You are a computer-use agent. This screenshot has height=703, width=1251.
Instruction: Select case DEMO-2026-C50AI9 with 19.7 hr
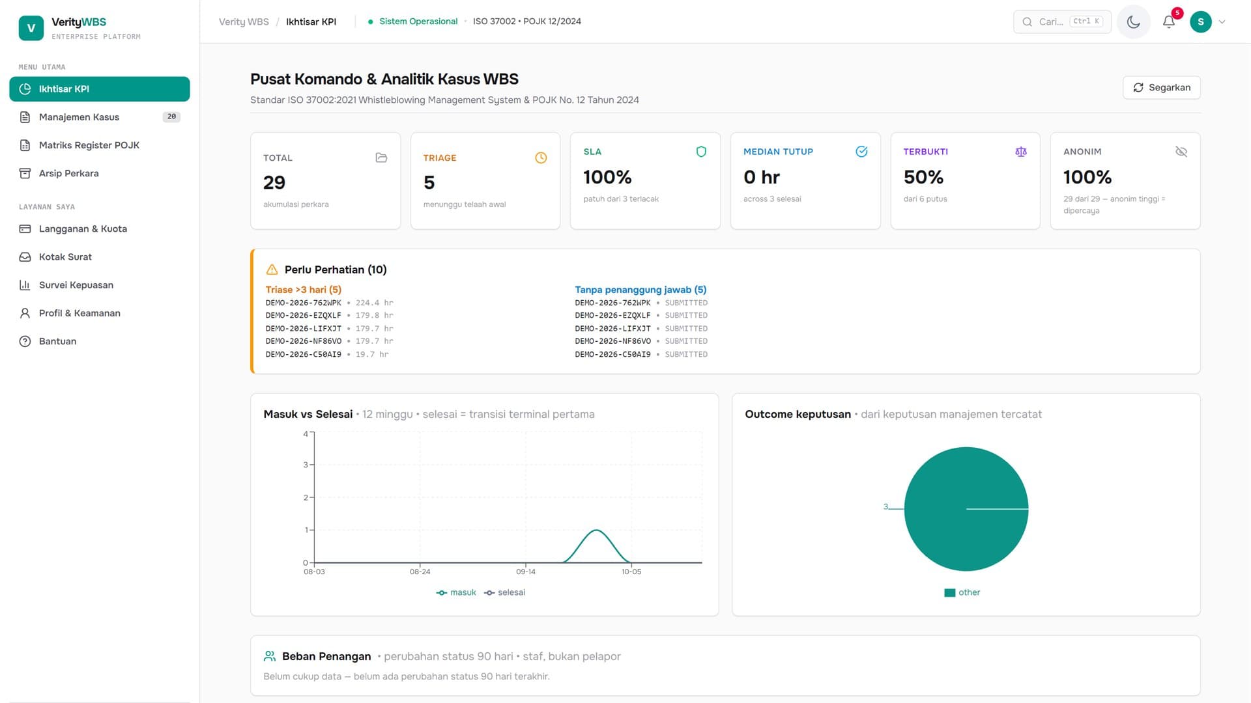326,355
